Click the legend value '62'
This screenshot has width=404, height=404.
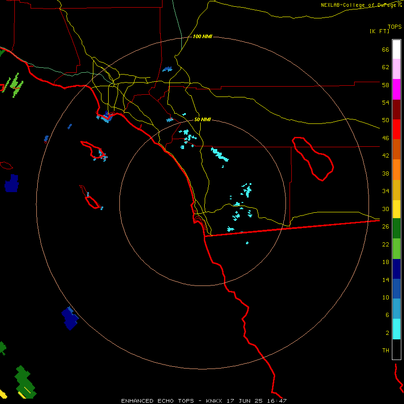386,67
